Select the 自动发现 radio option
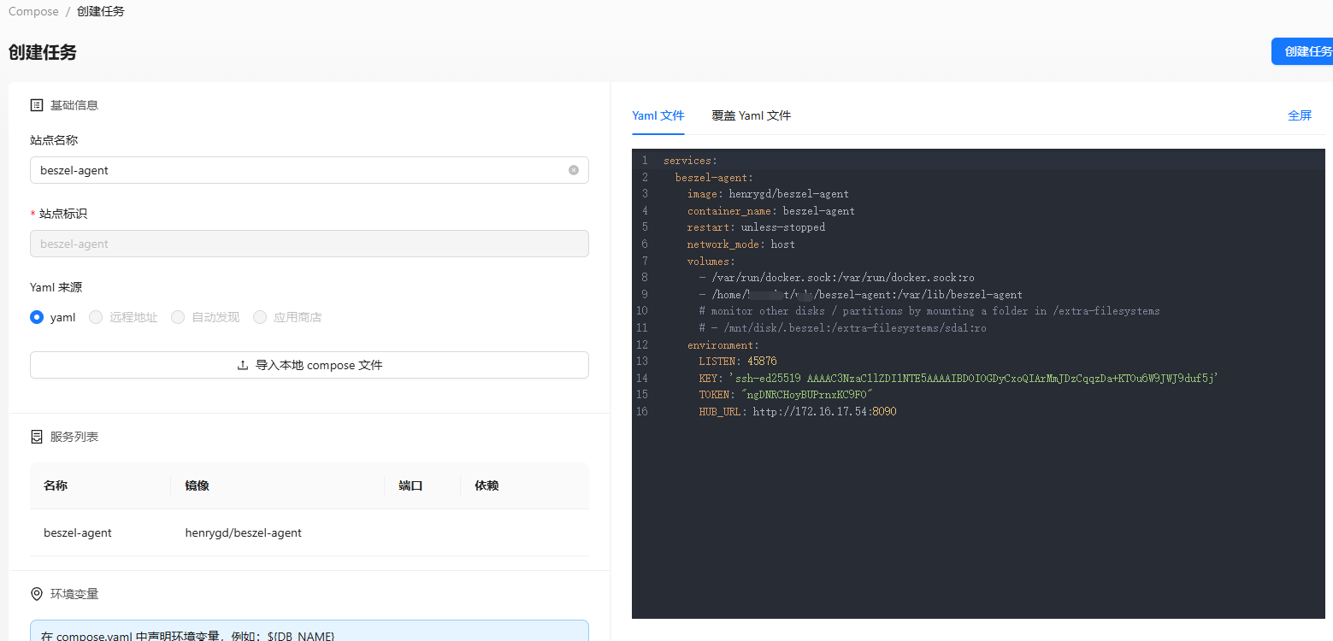Viewport: 1333px width, 641px height. coord(178,317)
